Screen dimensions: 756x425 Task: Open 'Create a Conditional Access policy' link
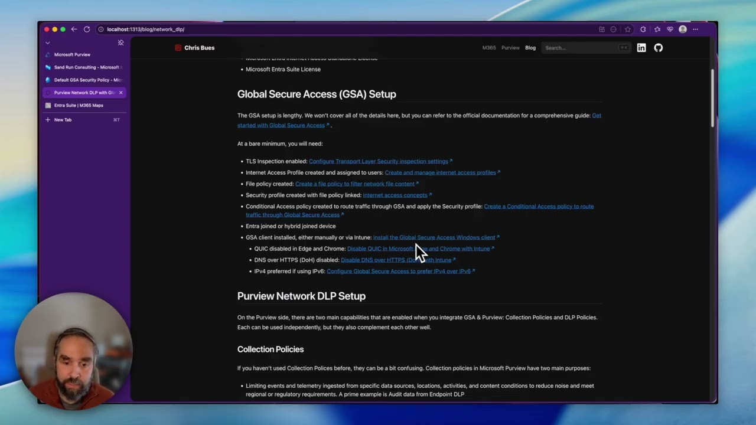[x=420, y=211]
